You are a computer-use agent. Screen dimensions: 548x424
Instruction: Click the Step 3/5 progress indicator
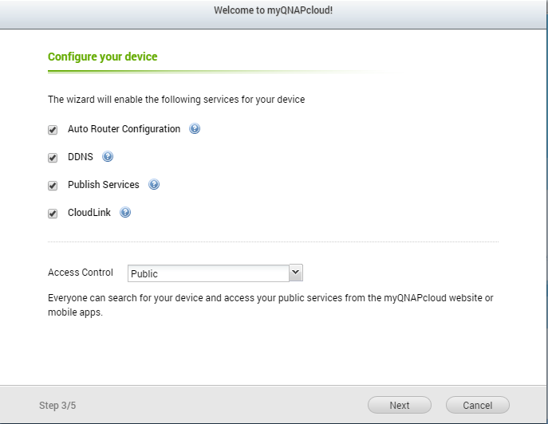coord(57,406)
